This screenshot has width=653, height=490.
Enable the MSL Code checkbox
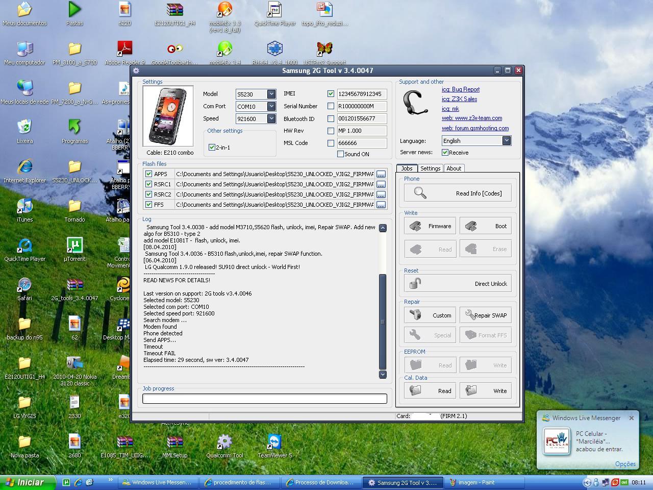pos(331,143)
